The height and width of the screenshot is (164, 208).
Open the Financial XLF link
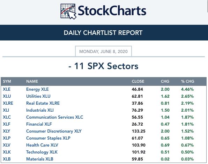[39, 124]
